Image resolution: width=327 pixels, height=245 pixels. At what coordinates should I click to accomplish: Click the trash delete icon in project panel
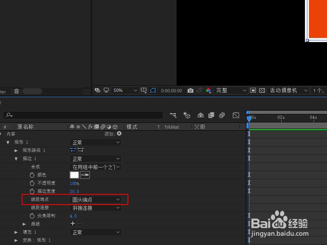coord(16,91)
